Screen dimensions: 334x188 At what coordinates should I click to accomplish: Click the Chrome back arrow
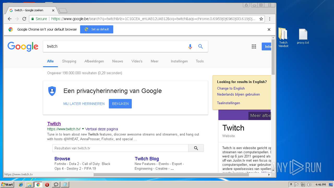(x=10, y=19)
